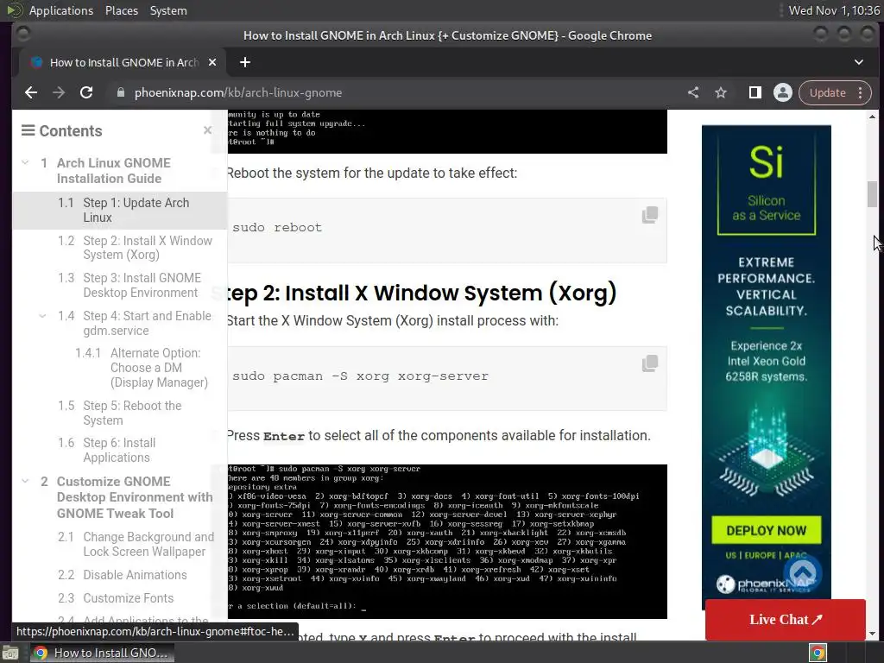
Task: Open tab search dropdown arrow
Action: (x=859, y=62)
